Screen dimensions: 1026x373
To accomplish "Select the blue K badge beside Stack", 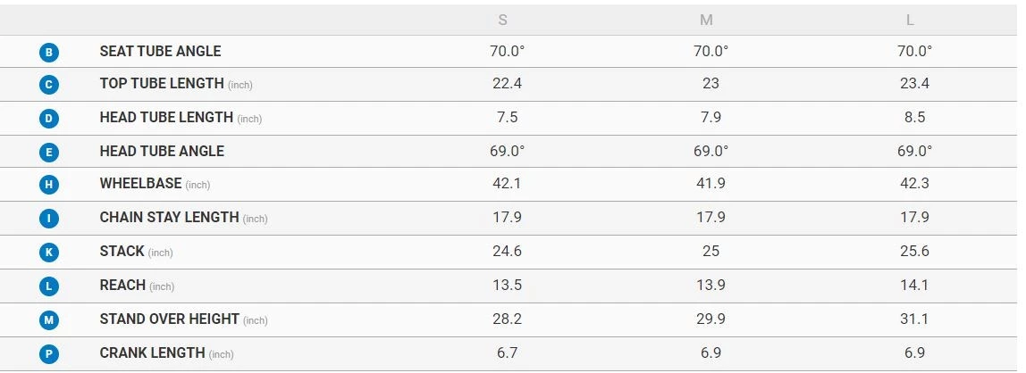I will point(49,253).
